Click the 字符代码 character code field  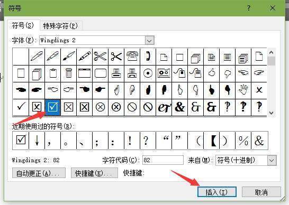tap(163, 160)
